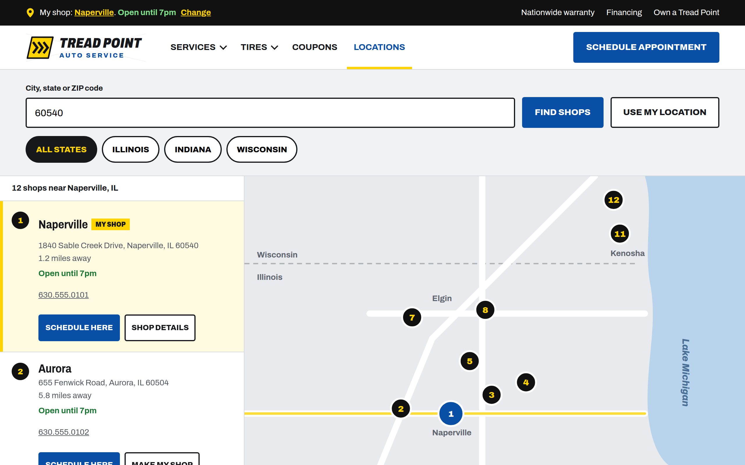Expand the Services dropdown menu
Screen dimensions: 745x465
198,47
